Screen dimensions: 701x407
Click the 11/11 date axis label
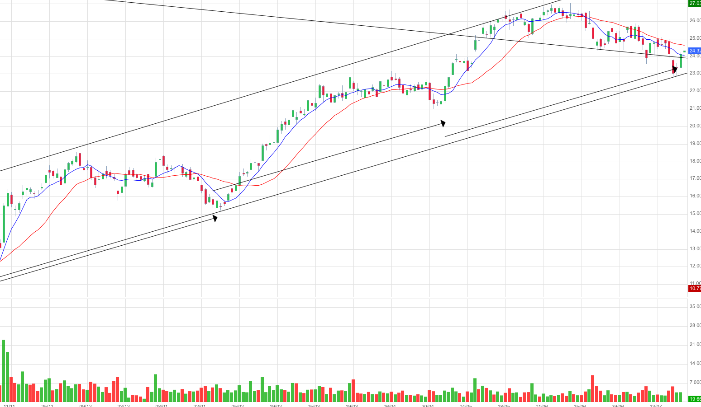pyautogui.click(x=10, y=405)
